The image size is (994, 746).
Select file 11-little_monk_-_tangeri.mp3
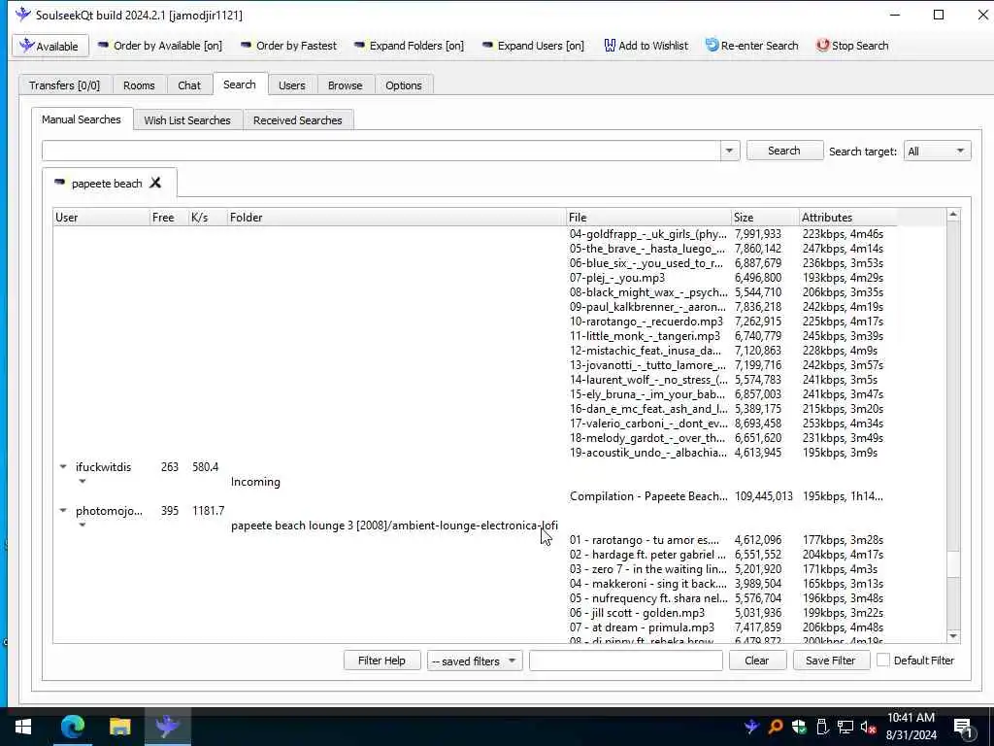[645, 336]
